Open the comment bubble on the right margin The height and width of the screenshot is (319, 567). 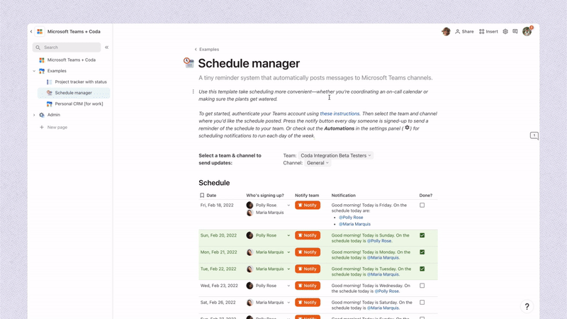(534, 135)
